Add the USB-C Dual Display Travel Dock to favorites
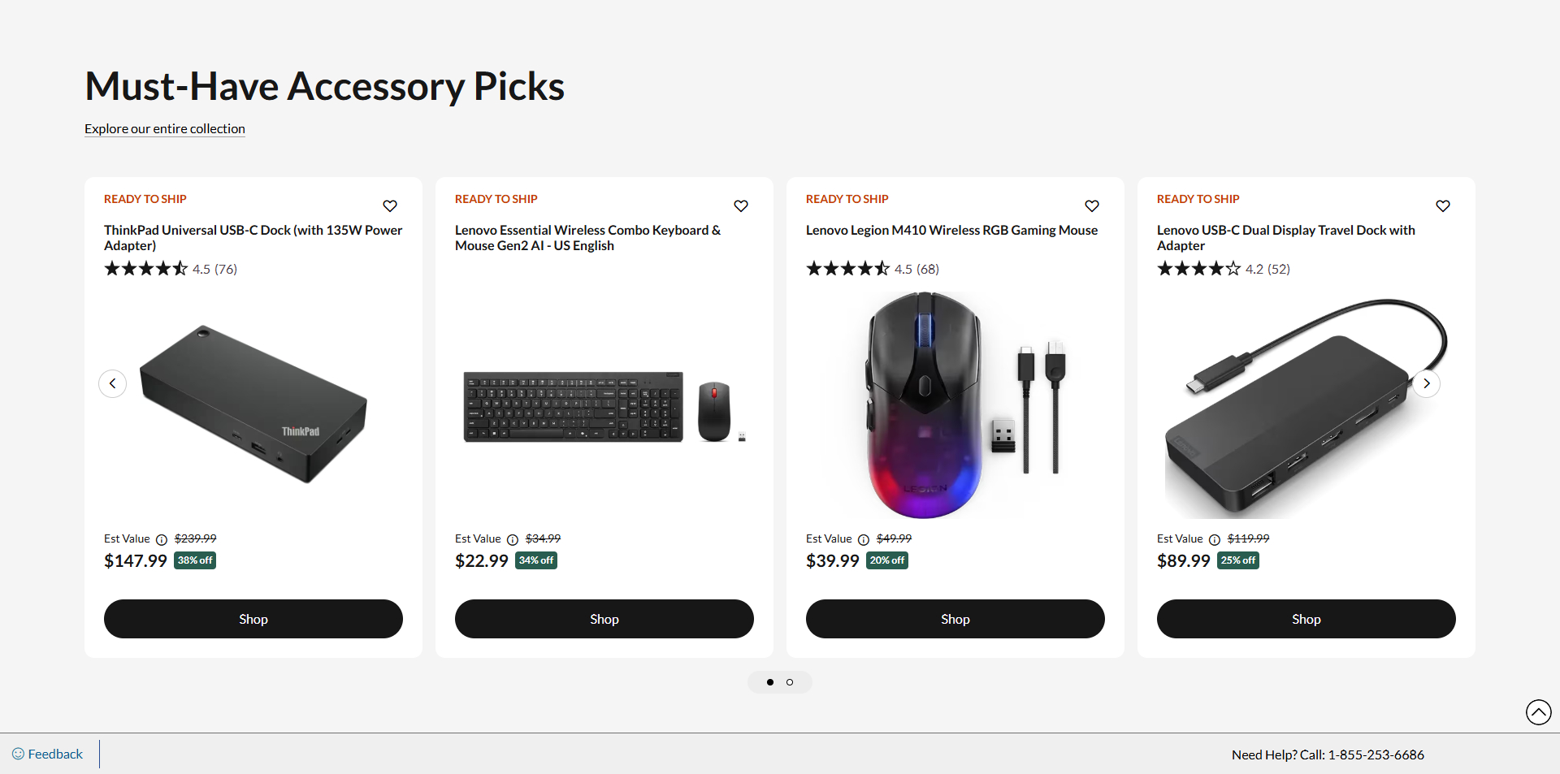 click(x=1443, y=205)
